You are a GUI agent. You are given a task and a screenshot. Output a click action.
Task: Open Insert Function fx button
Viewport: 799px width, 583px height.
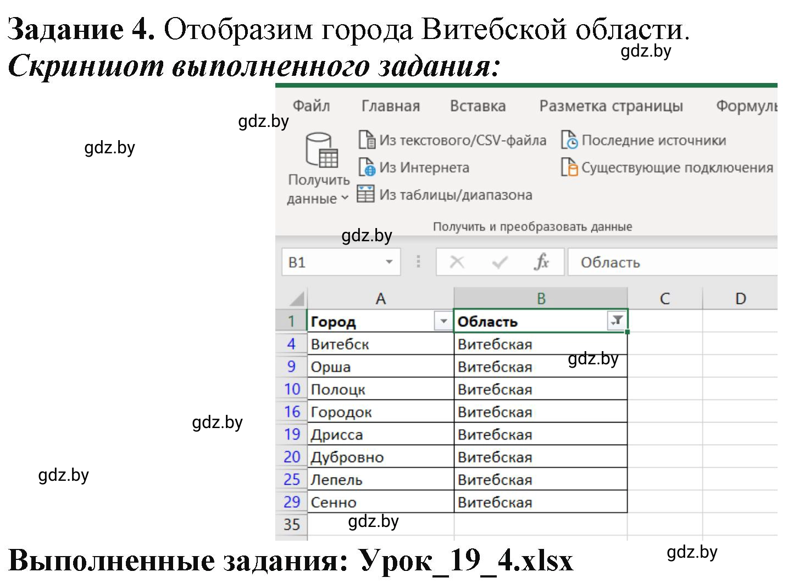click(541, 262)
